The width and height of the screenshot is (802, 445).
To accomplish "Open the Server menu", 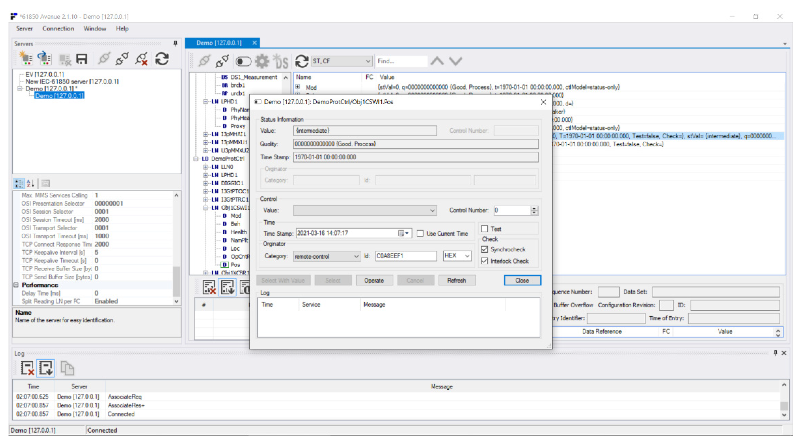I will pos(24,29).
